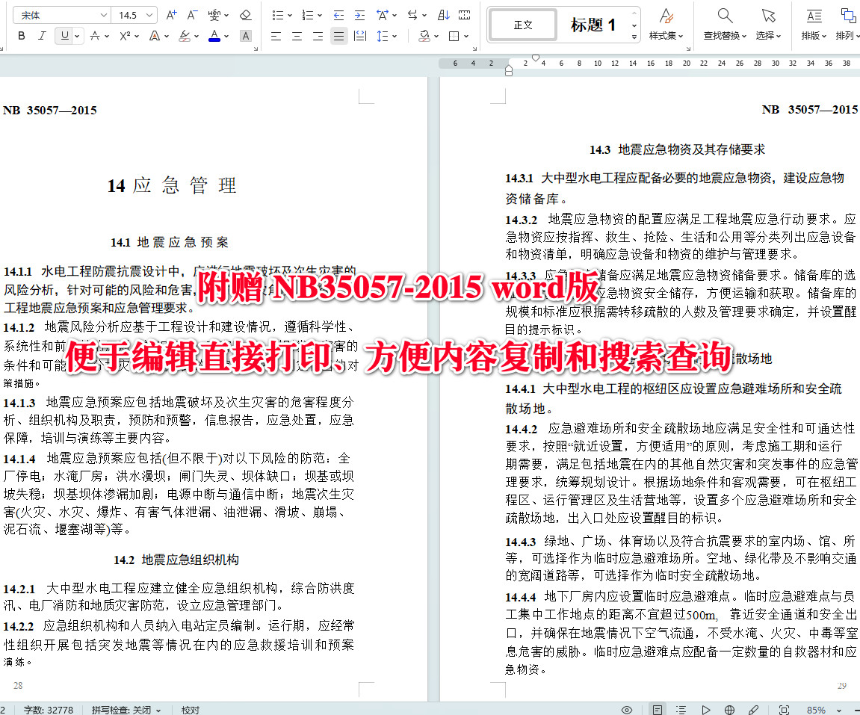This screenshot has height=715, width=860.
Task: Open 拼写检查 spell check status menu
Action: click(x=126, y=710)
